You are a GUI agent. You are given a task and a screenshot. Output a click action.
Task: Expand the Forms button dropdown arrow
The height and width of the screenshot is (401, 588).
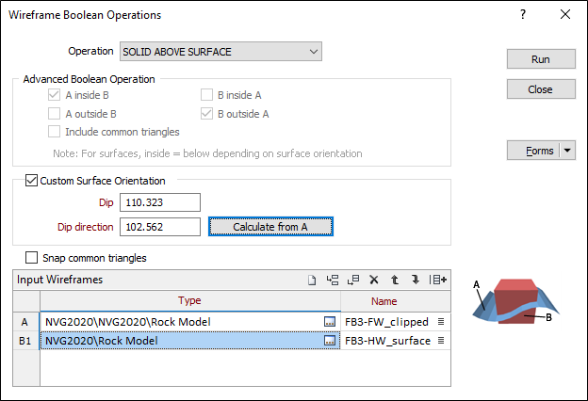tap(567, 151)
